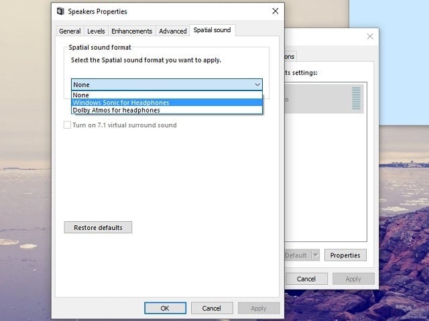Choose Windows Sonic for Headphones option
The width and height of the screenshot is (429, 321).
(167, 103)
